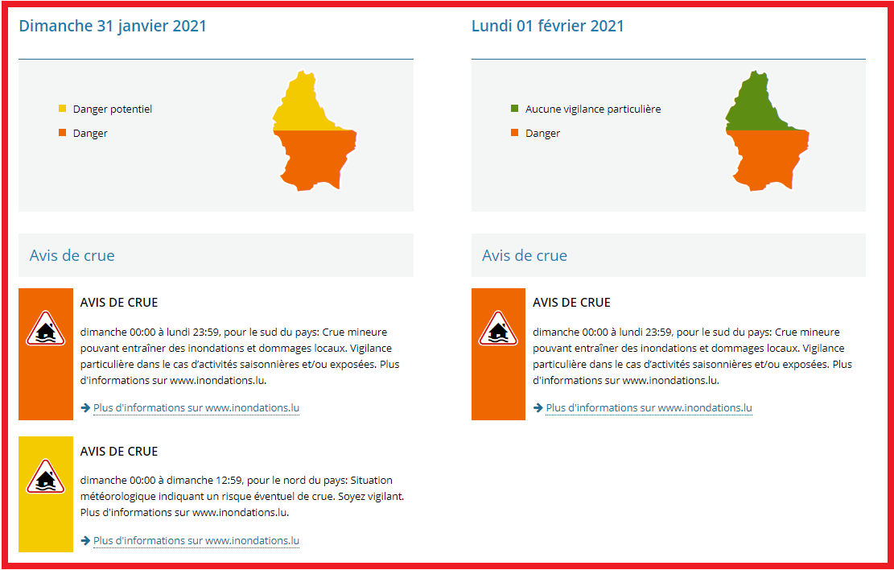Viewport: 894px width, 570px height.
Task: Select the yellow northern region on Sunday's map
Action: click(303, 105)
